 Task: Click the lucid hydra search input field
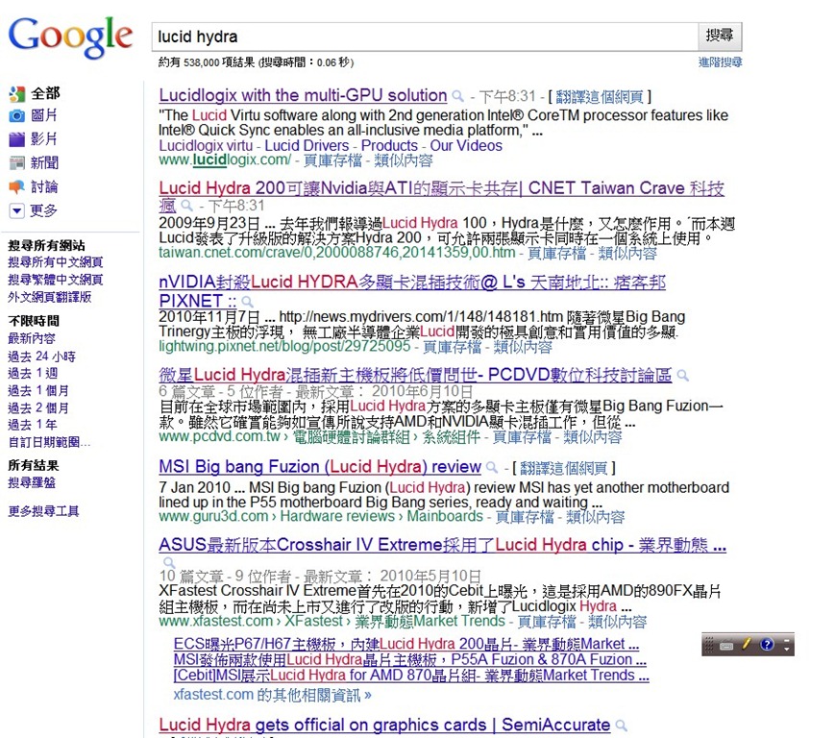click(x=425, y=37)
